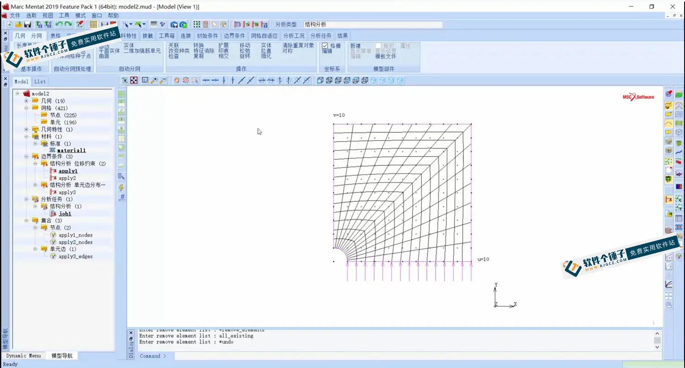Viewport: 685px width, 368px height.
Task: Click 清除重复对象 in the 操作 group
Action: (x=298, y=46)
